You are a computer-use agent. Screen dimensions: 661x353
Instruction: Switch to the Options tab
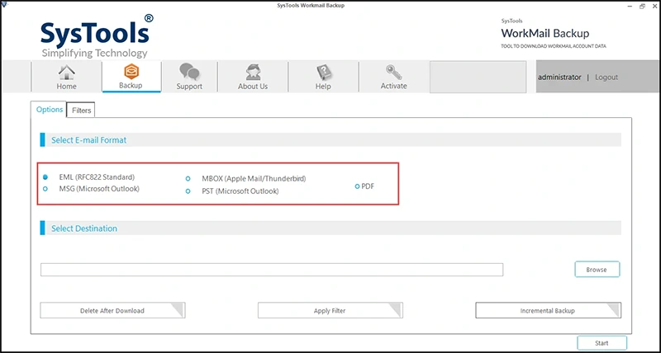[49, 110]
